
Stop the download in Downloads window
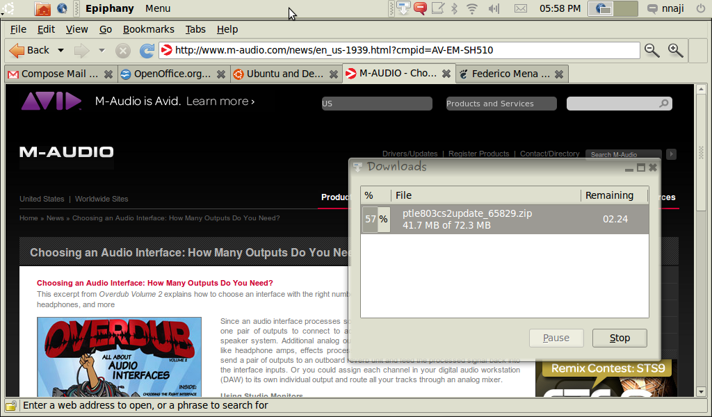pyautogui.click(x=620, y=338)
